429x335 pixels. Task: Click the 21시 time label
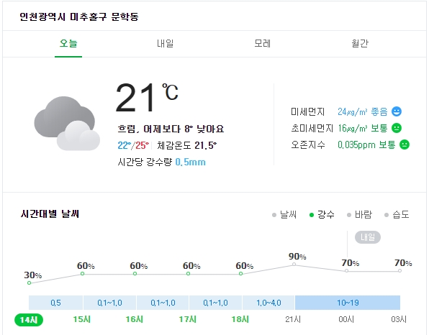tap(293, 319)
